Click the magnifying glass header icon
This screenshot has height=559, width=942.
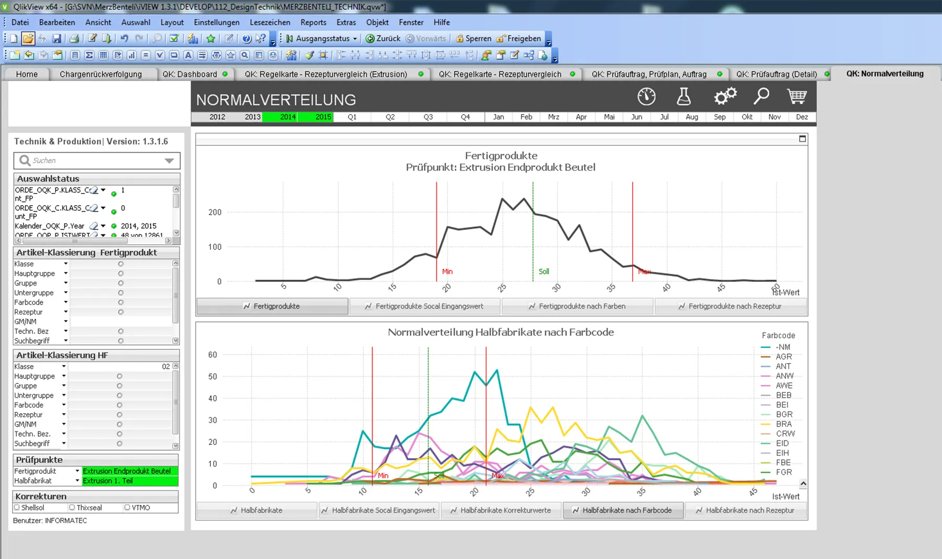click(x=761, y=97)
